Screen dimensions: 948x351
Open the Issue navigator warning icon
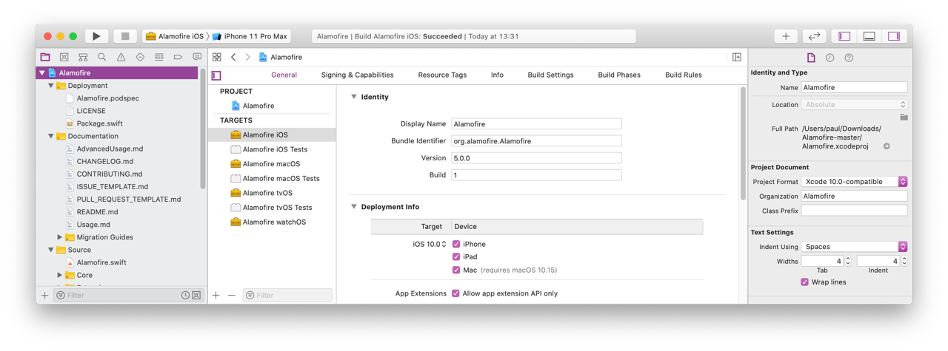tap(121, 57)
